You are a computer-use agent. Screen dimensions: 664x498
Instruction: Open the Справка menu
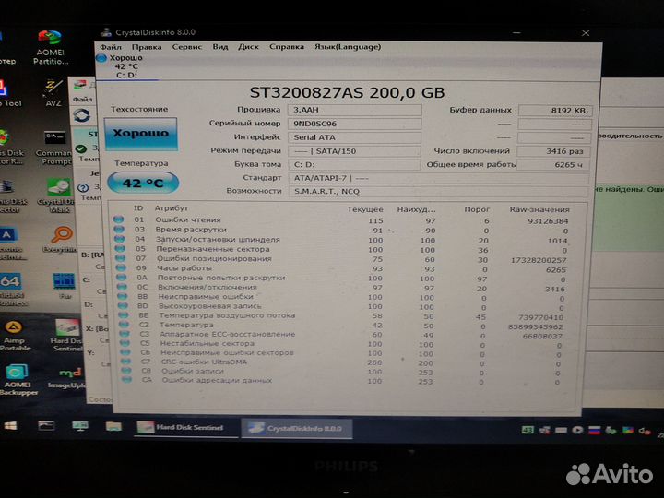[x=287, y=47]
